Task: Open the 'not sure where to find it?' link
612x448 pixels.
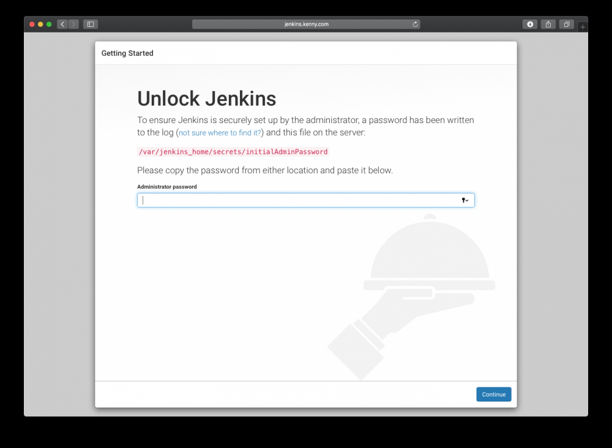Action: [x=220, y=133]
